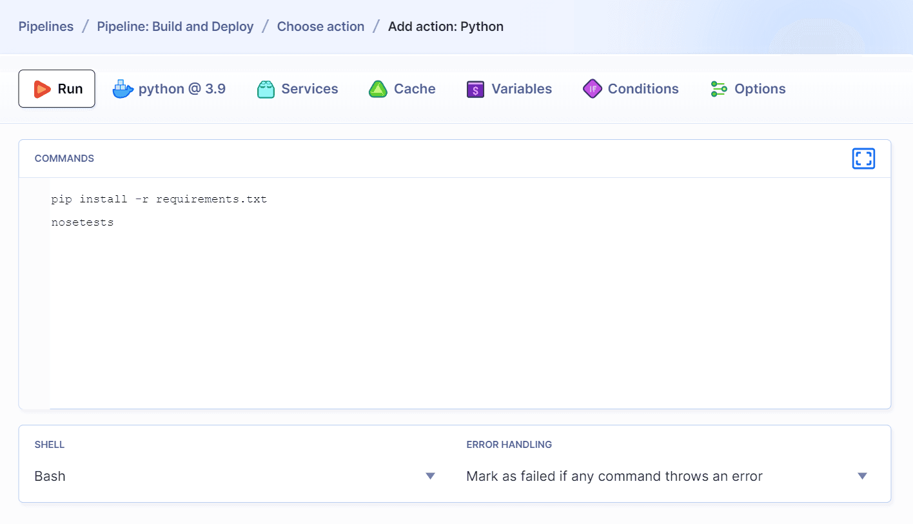
Task: Navigate to Pipelines via breadcrumb link
Action: (46, 26)
